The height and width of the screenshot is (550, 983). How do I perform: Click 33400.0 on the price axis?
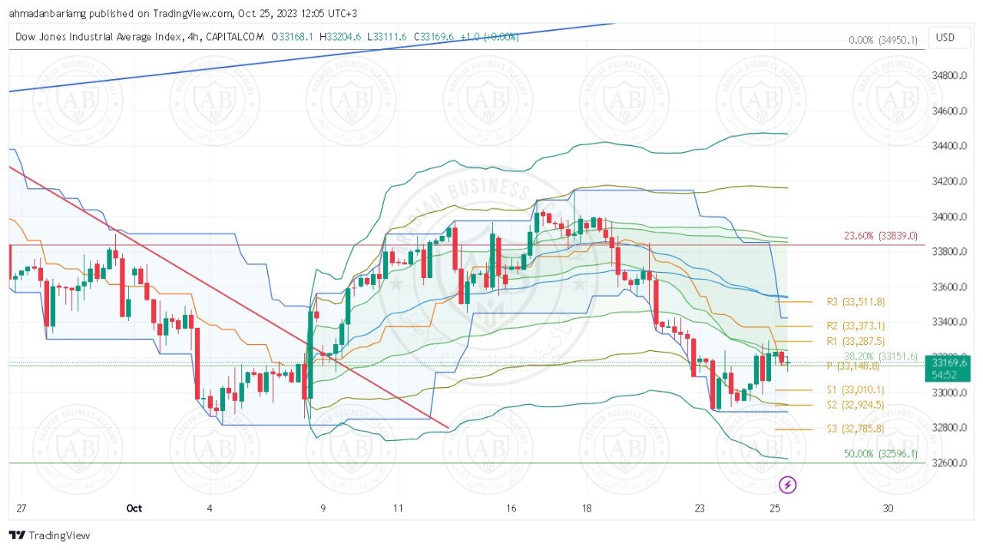(949, 322)
